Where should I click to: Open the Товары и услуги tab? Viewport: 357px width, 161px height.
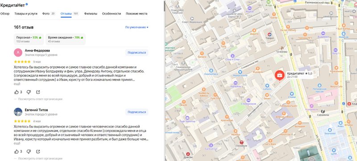pos(26,14)
